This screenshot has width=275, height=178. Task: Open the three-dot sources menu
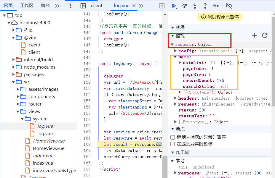pyautogui.click(x=71, y=6)
